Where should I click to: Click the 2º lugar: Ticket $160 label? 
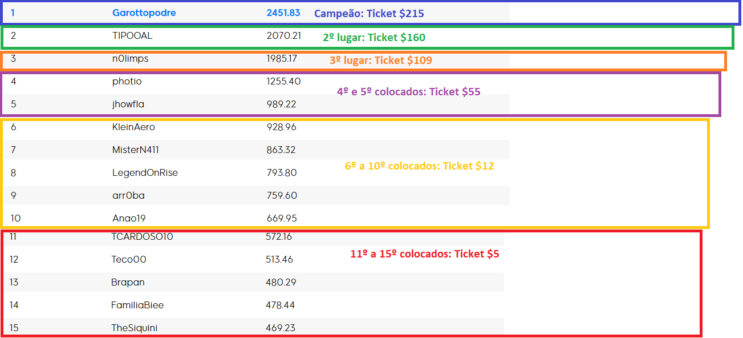pos(374,37)
